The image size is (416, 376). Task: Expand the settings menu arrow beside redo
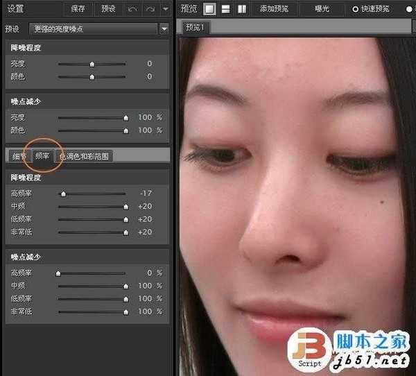click(165, 9)
